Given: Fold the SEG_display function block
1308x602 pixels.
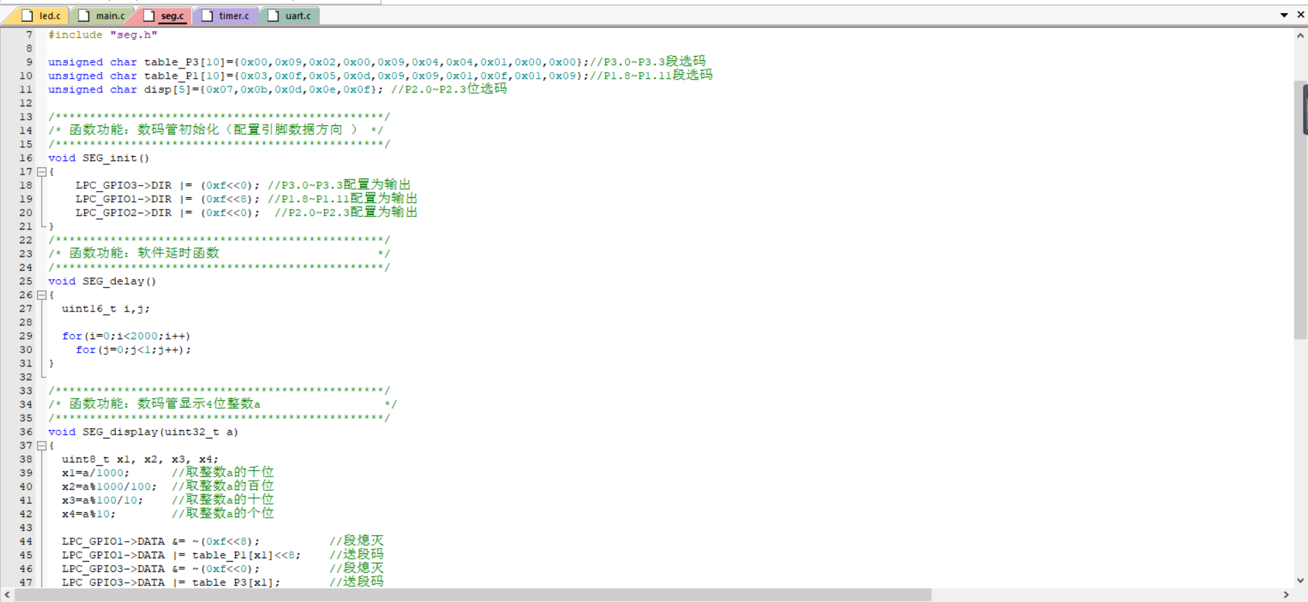Looking at the screenshot, I should coord(42,446).
